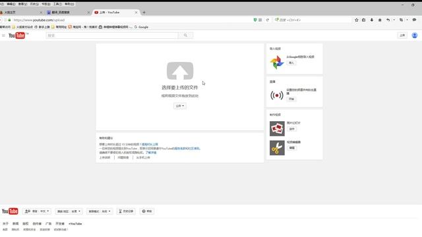Open the 工具(T) menu
The height and width of the screenshot is (237, 422).
click(57, 4)
